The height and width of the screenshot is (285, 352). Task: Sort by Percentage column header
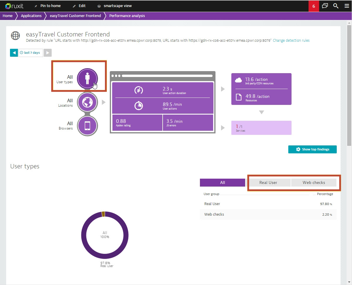(x=325, y=194)
